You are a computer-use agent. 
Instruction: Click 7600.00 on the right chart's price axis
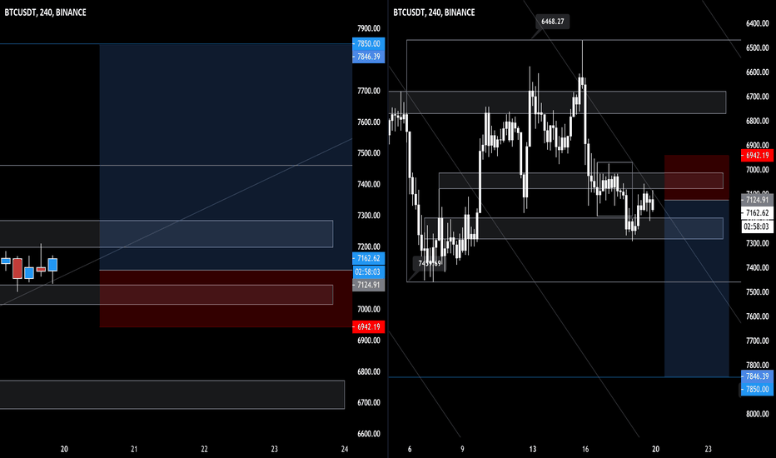pos(757,316)
